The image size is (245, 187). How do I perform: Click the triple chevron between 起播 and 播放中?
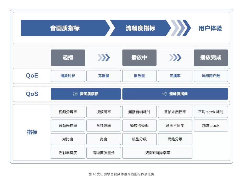coord(104,58)
